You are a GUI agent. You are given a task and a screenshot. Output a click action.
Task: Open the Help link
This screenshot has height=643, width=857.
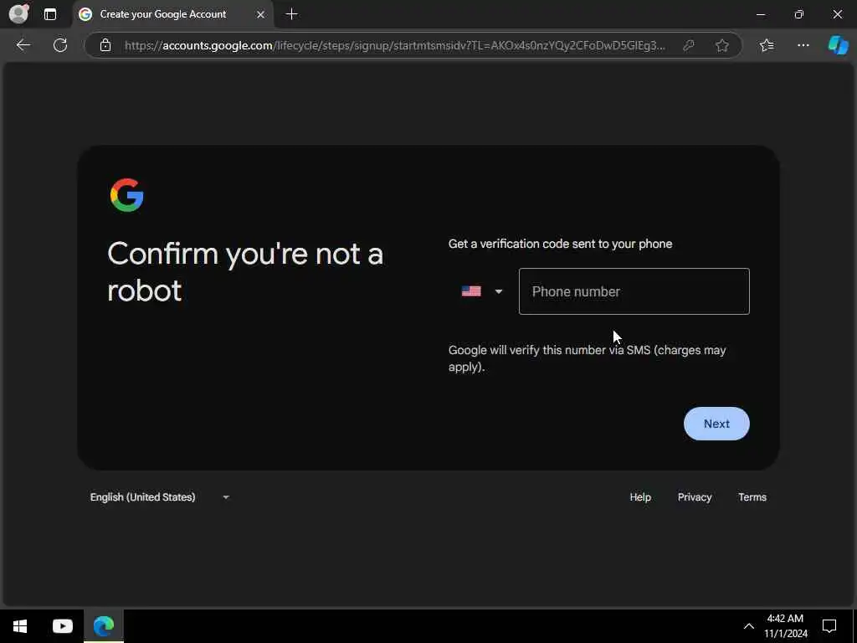(x=640, y=497)
